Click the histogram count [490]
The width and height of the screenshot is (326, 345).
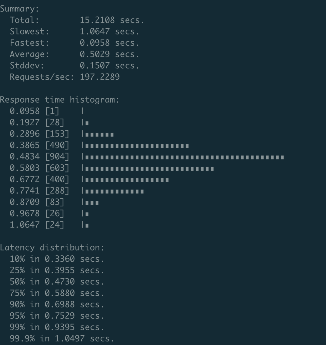point(57,145)
